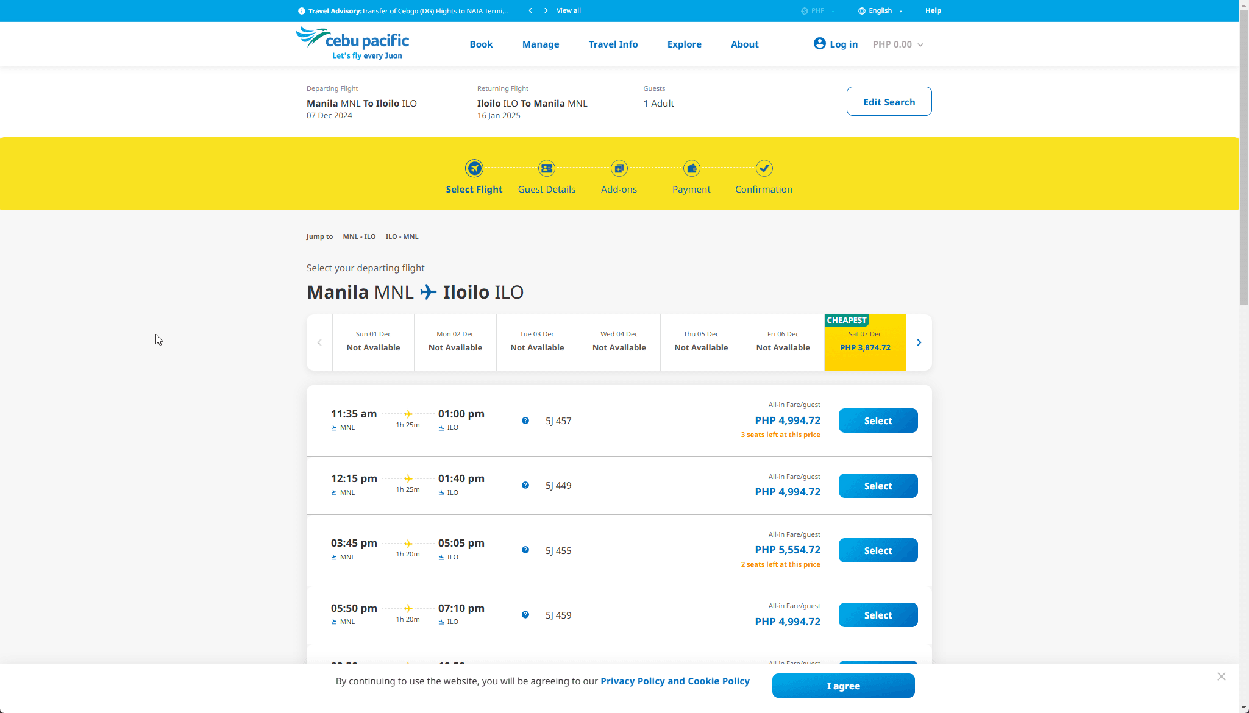Click the Edit Search button
Screen dimensions: 1249x713
(x=889, y=101)
